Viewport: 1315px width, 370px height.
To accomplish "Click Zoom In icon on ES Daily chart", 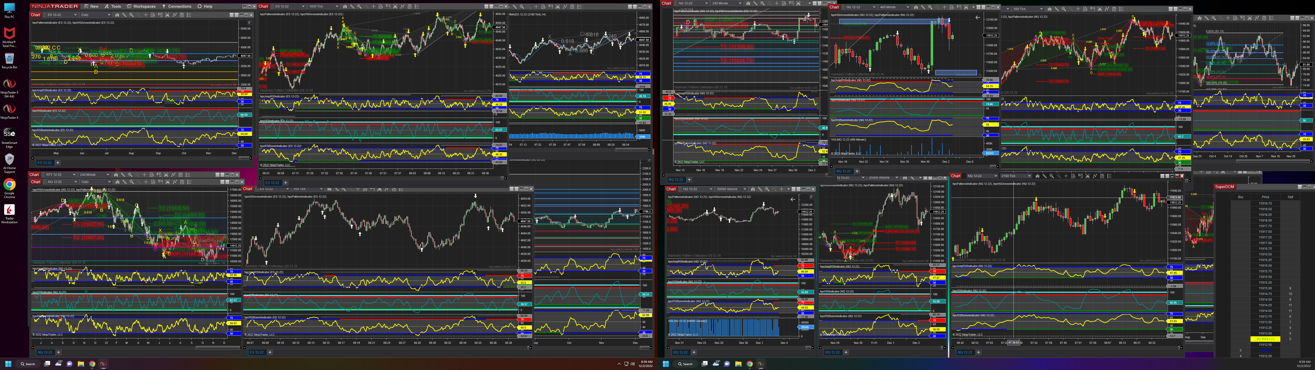I will click(x=131, y=15).
